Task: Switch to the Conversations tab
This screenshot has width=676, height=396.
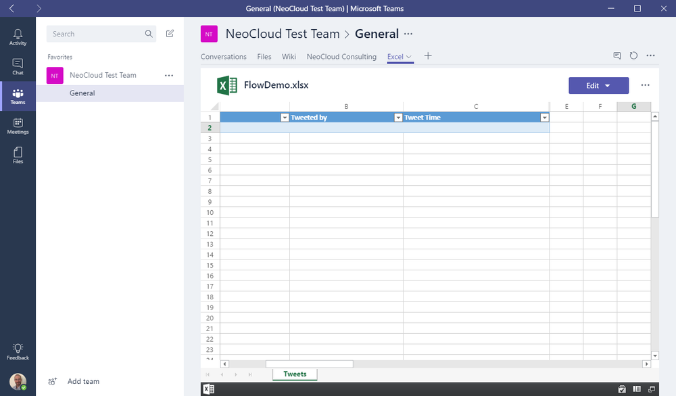Action: 223,57
